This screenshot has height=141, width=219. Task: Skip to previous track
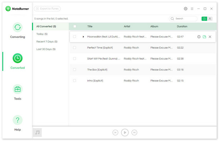(x=115, y=132)
